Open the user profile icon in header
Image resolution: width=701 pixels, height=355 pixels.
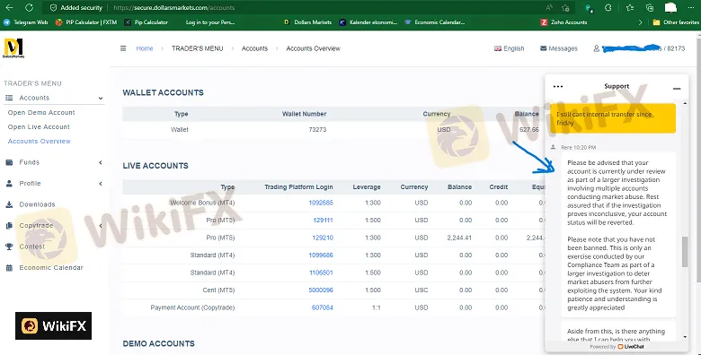pos(597,48)
